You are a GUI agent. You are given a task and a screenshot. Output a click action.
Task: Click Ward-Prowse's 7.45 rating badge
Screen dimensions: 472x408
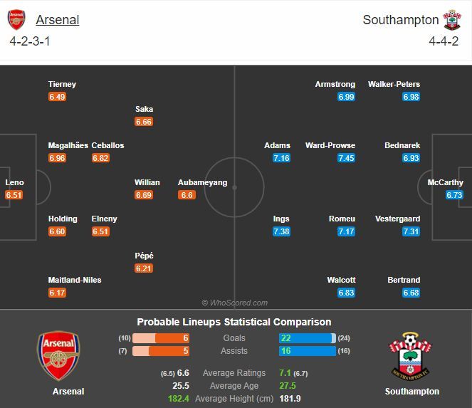point(346,158)
